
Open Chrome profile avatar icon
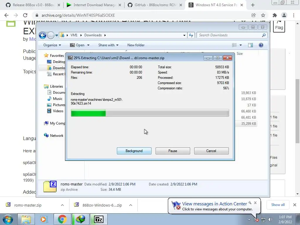tap(284, 15)
